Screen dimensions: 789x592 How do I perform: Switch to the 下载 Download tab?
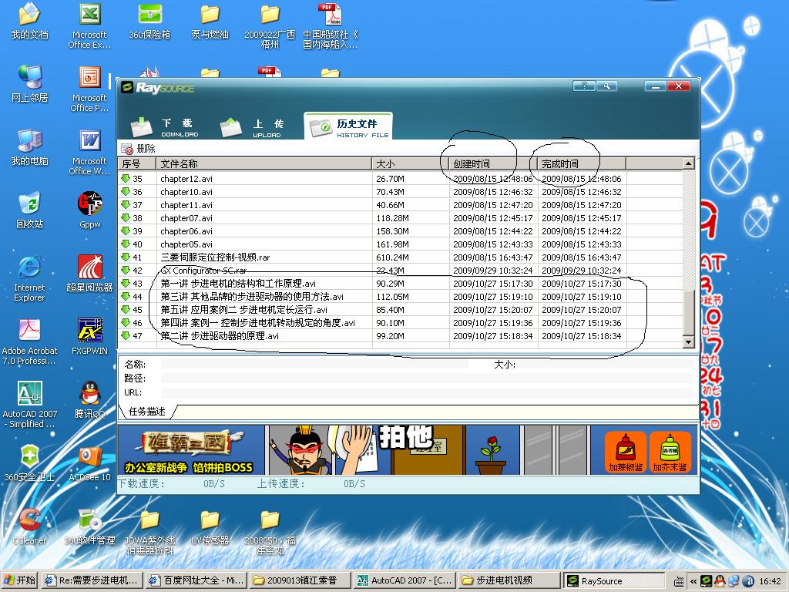click(x=163, y=127)
